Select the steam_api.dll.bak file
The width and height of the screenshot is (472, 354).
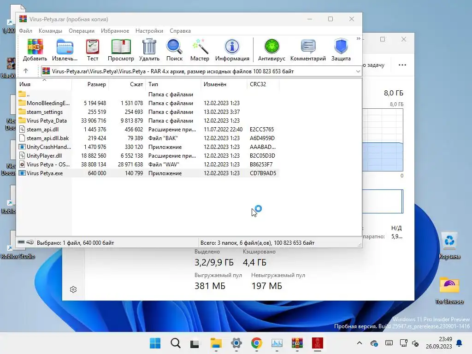point(147,138)
